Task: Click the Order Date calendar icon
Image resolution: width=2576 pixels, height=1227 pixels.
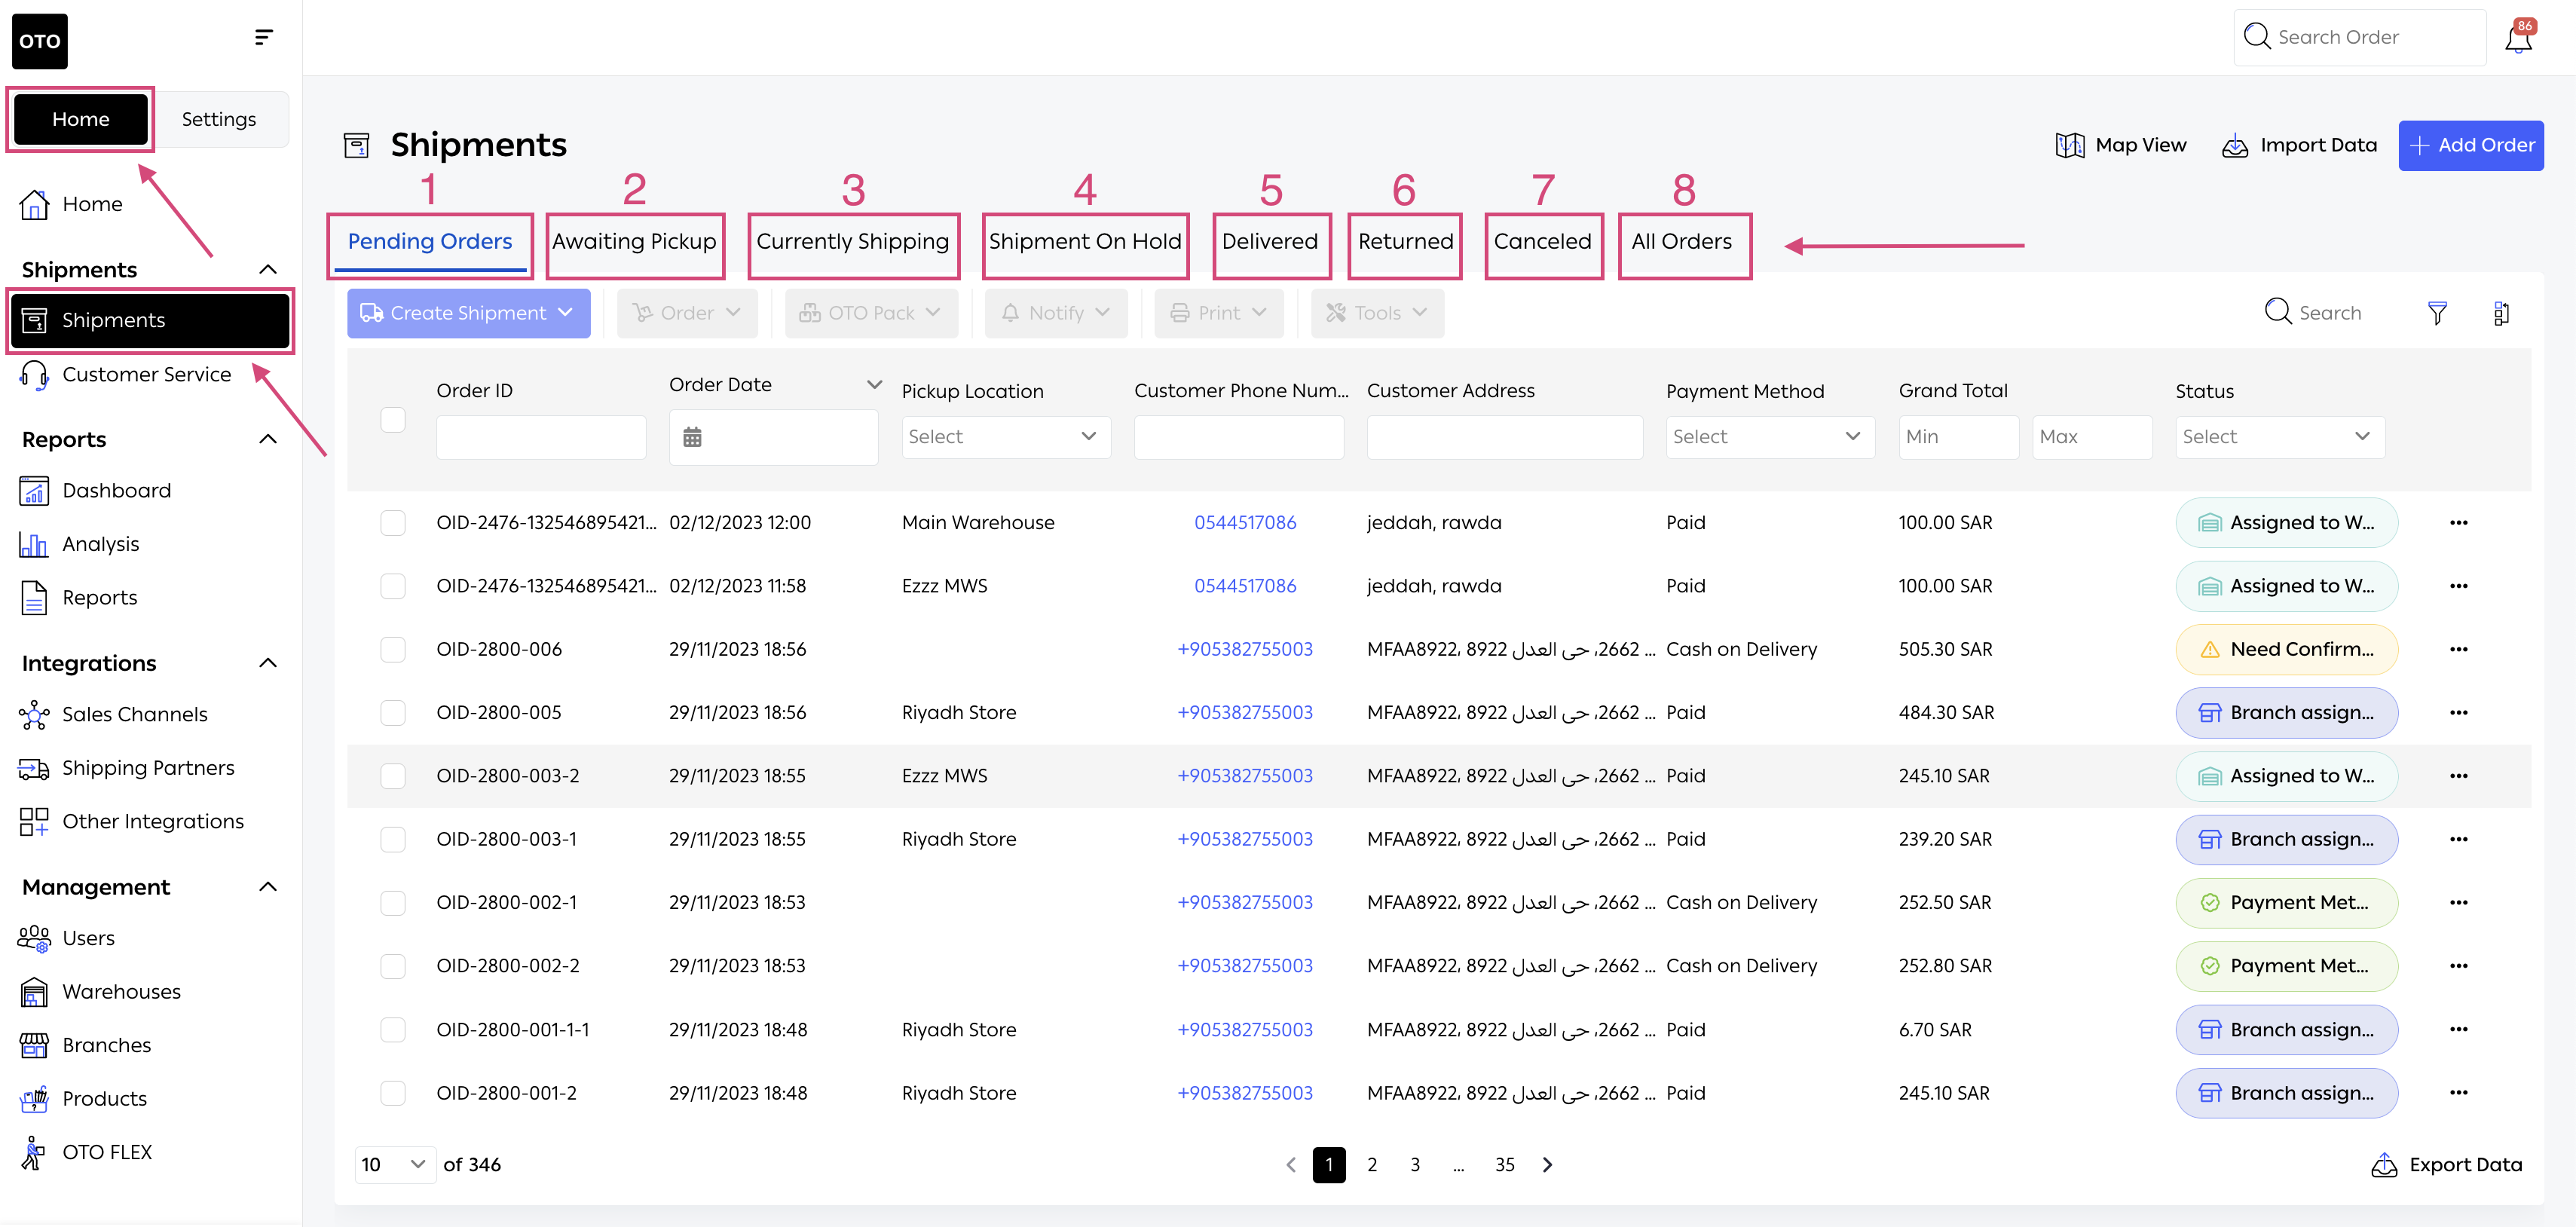Action: 692,437
